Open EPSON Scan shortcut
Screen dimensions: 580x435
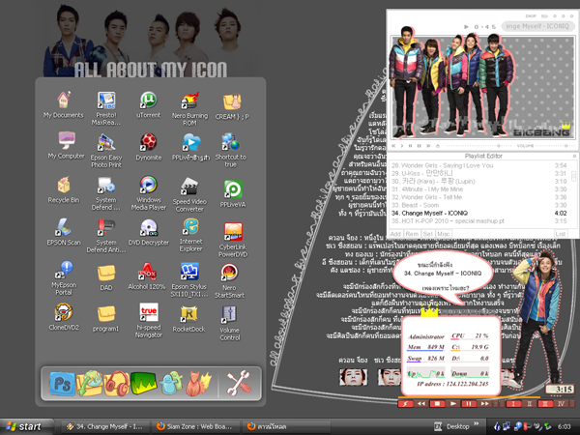pyautogui.click(x=64, y=232)
